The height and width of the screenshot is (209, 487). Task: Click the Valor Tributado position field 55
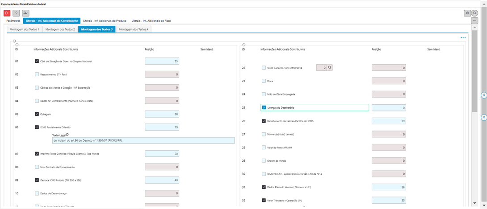pyautogui.click(x=389, y=201)
